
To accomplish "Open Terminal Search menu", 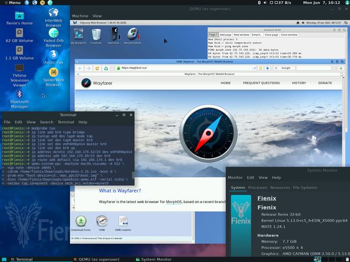I will [47, 122].
